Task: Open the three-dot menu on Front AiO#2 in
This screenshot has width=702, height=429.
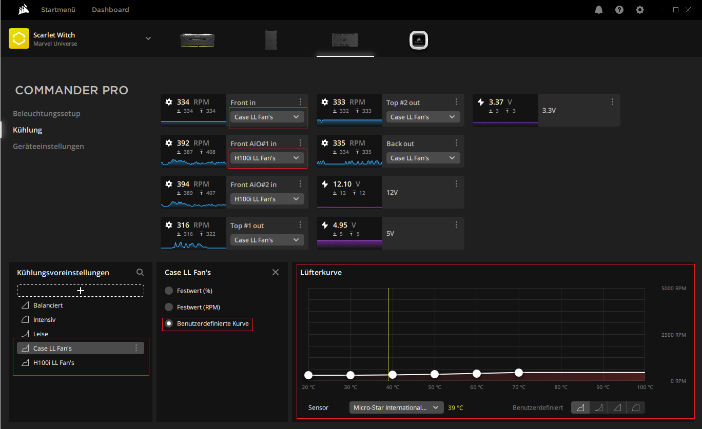Action: tap(301, 184)
